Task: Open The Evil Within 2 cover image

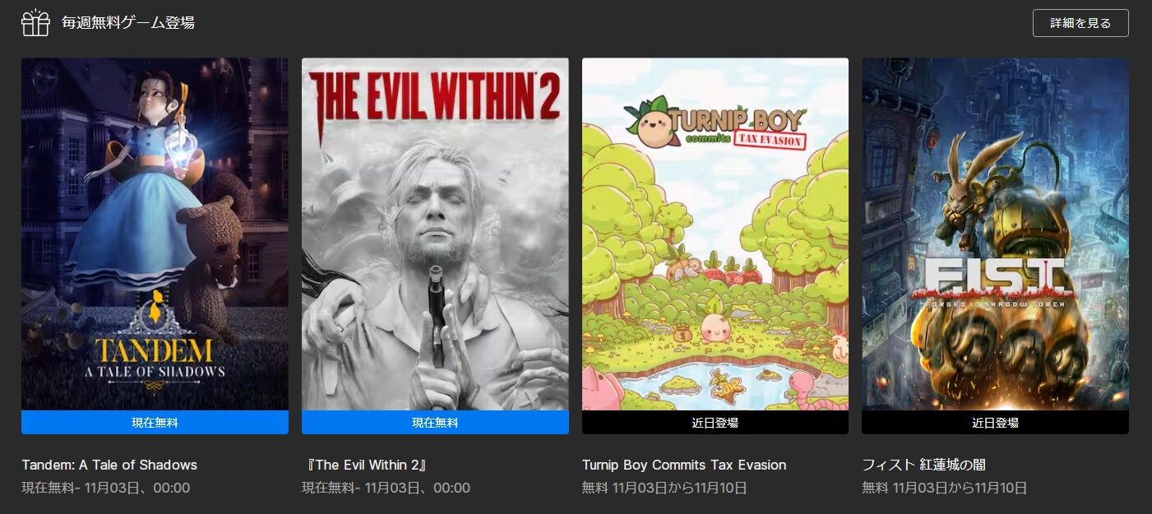Action: (435, 234)
